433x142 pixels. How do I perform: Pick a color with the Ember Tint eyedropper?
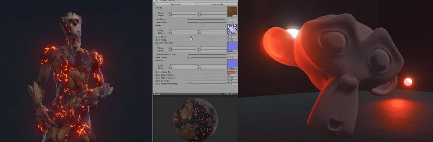[x=236, y=72]
